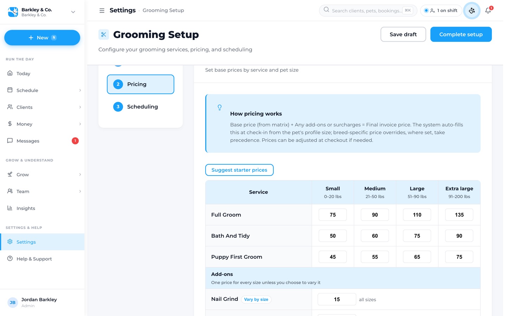Open the Barkley & Co. workspace dropdown

click(x=73, y=12)
